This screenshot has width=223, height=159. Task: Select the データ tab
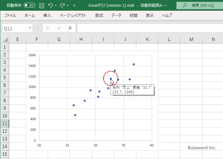coord(116,15)
